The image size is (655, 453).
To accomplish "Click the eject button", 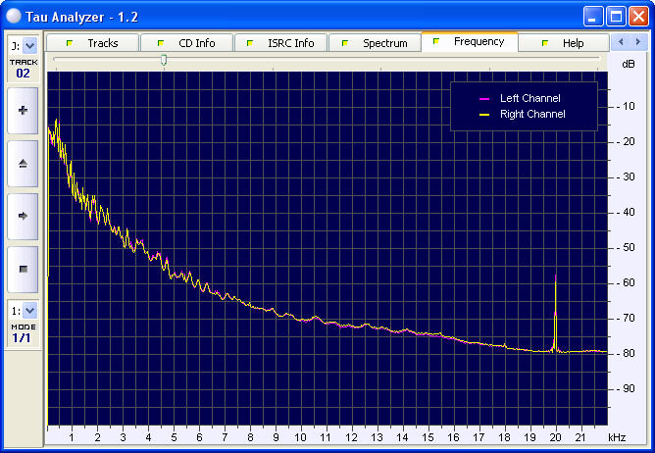I will point(23,164).
